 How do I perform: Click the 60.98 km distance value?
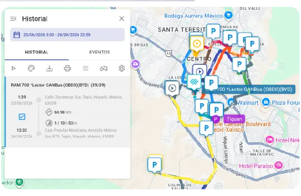pyautogui.click(x=63, y=112)
